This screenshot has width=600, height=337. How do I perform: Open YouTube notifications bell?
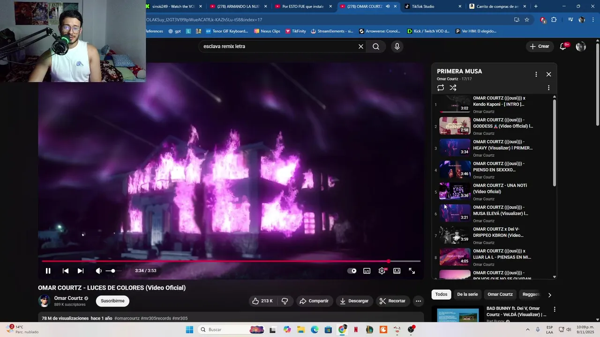tap(563, 46)
